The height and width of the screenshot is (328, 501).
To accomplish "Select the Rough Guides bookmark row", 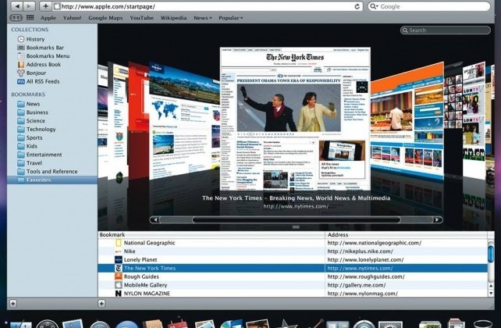I will tap(293, 277).
